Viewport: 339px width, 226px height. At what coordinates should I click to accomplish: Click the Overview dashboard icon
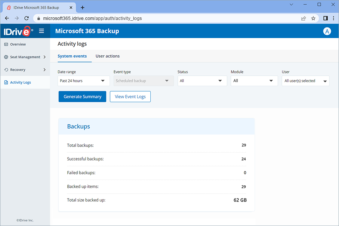click(6, 44)
